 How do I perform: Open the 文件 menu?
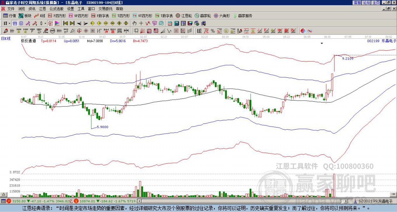tap(11, 9)
